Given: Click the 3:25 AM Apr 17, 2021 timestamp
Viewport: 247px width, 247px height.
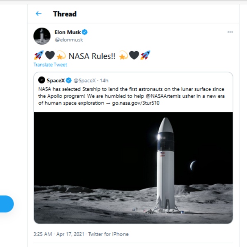Looking at the screenshot, I should pos(58,234).
